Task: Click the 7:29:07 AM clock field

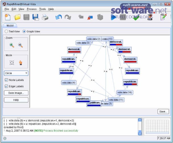Action: pos(164,138)
